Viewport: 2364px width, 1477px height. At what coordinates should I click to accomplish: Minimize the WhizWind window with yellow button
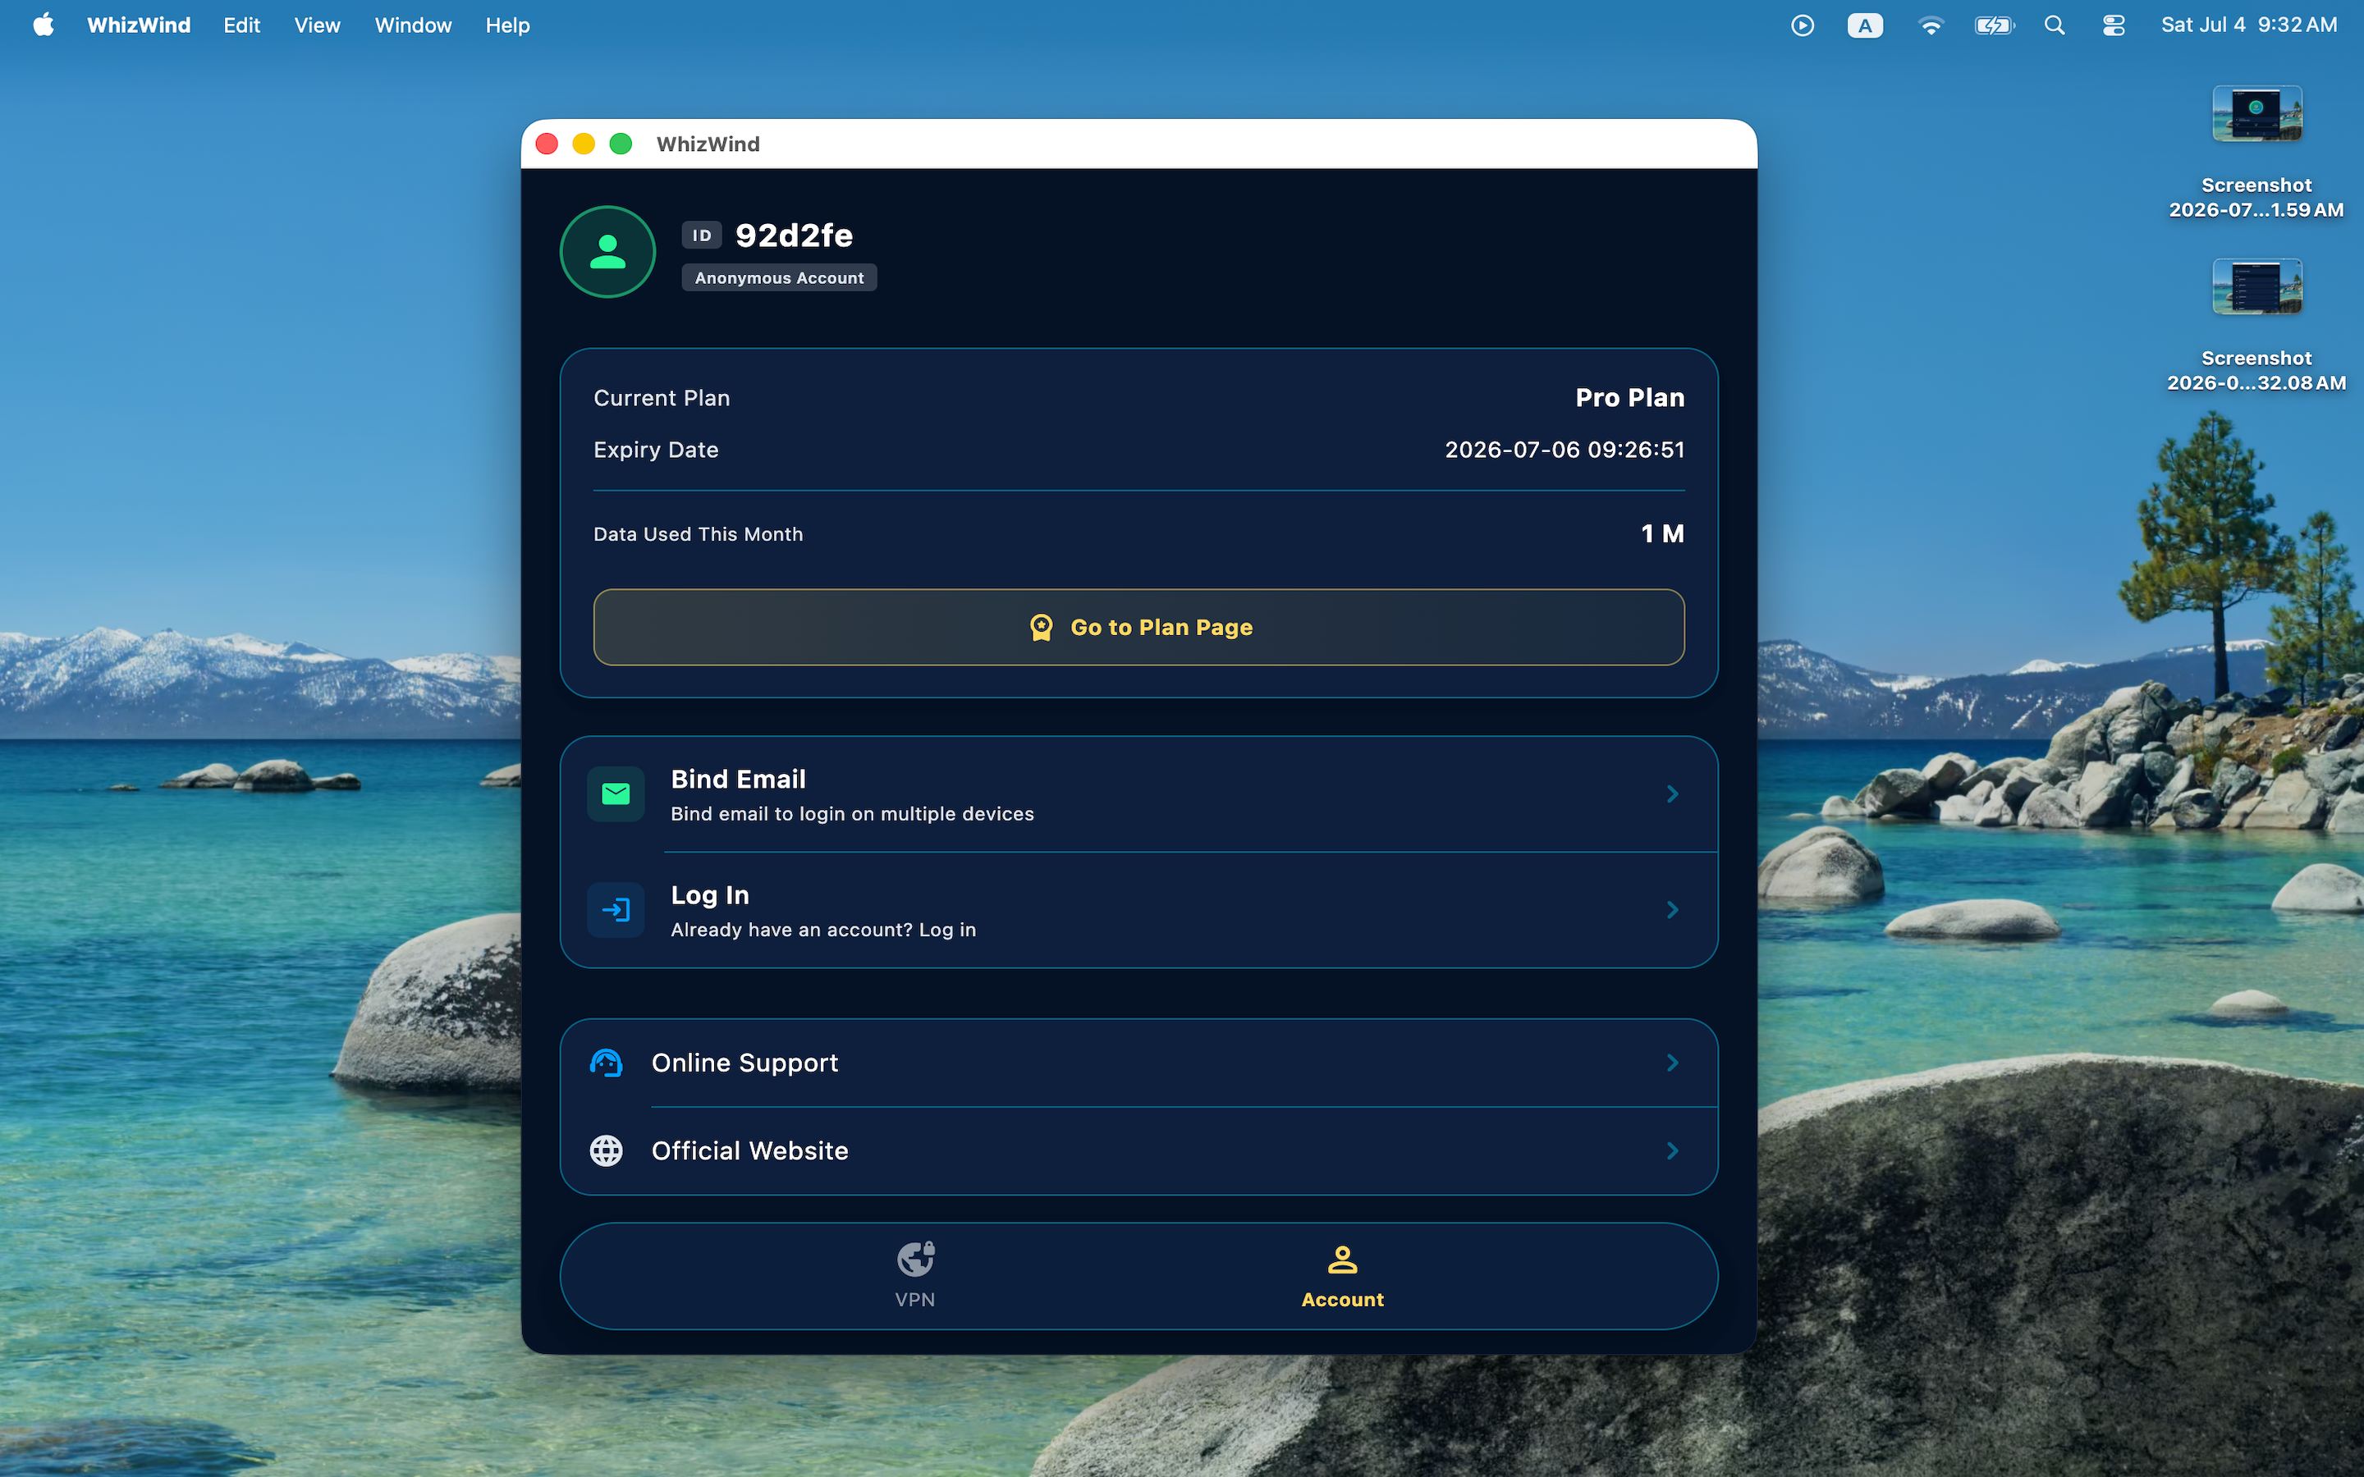583,144
